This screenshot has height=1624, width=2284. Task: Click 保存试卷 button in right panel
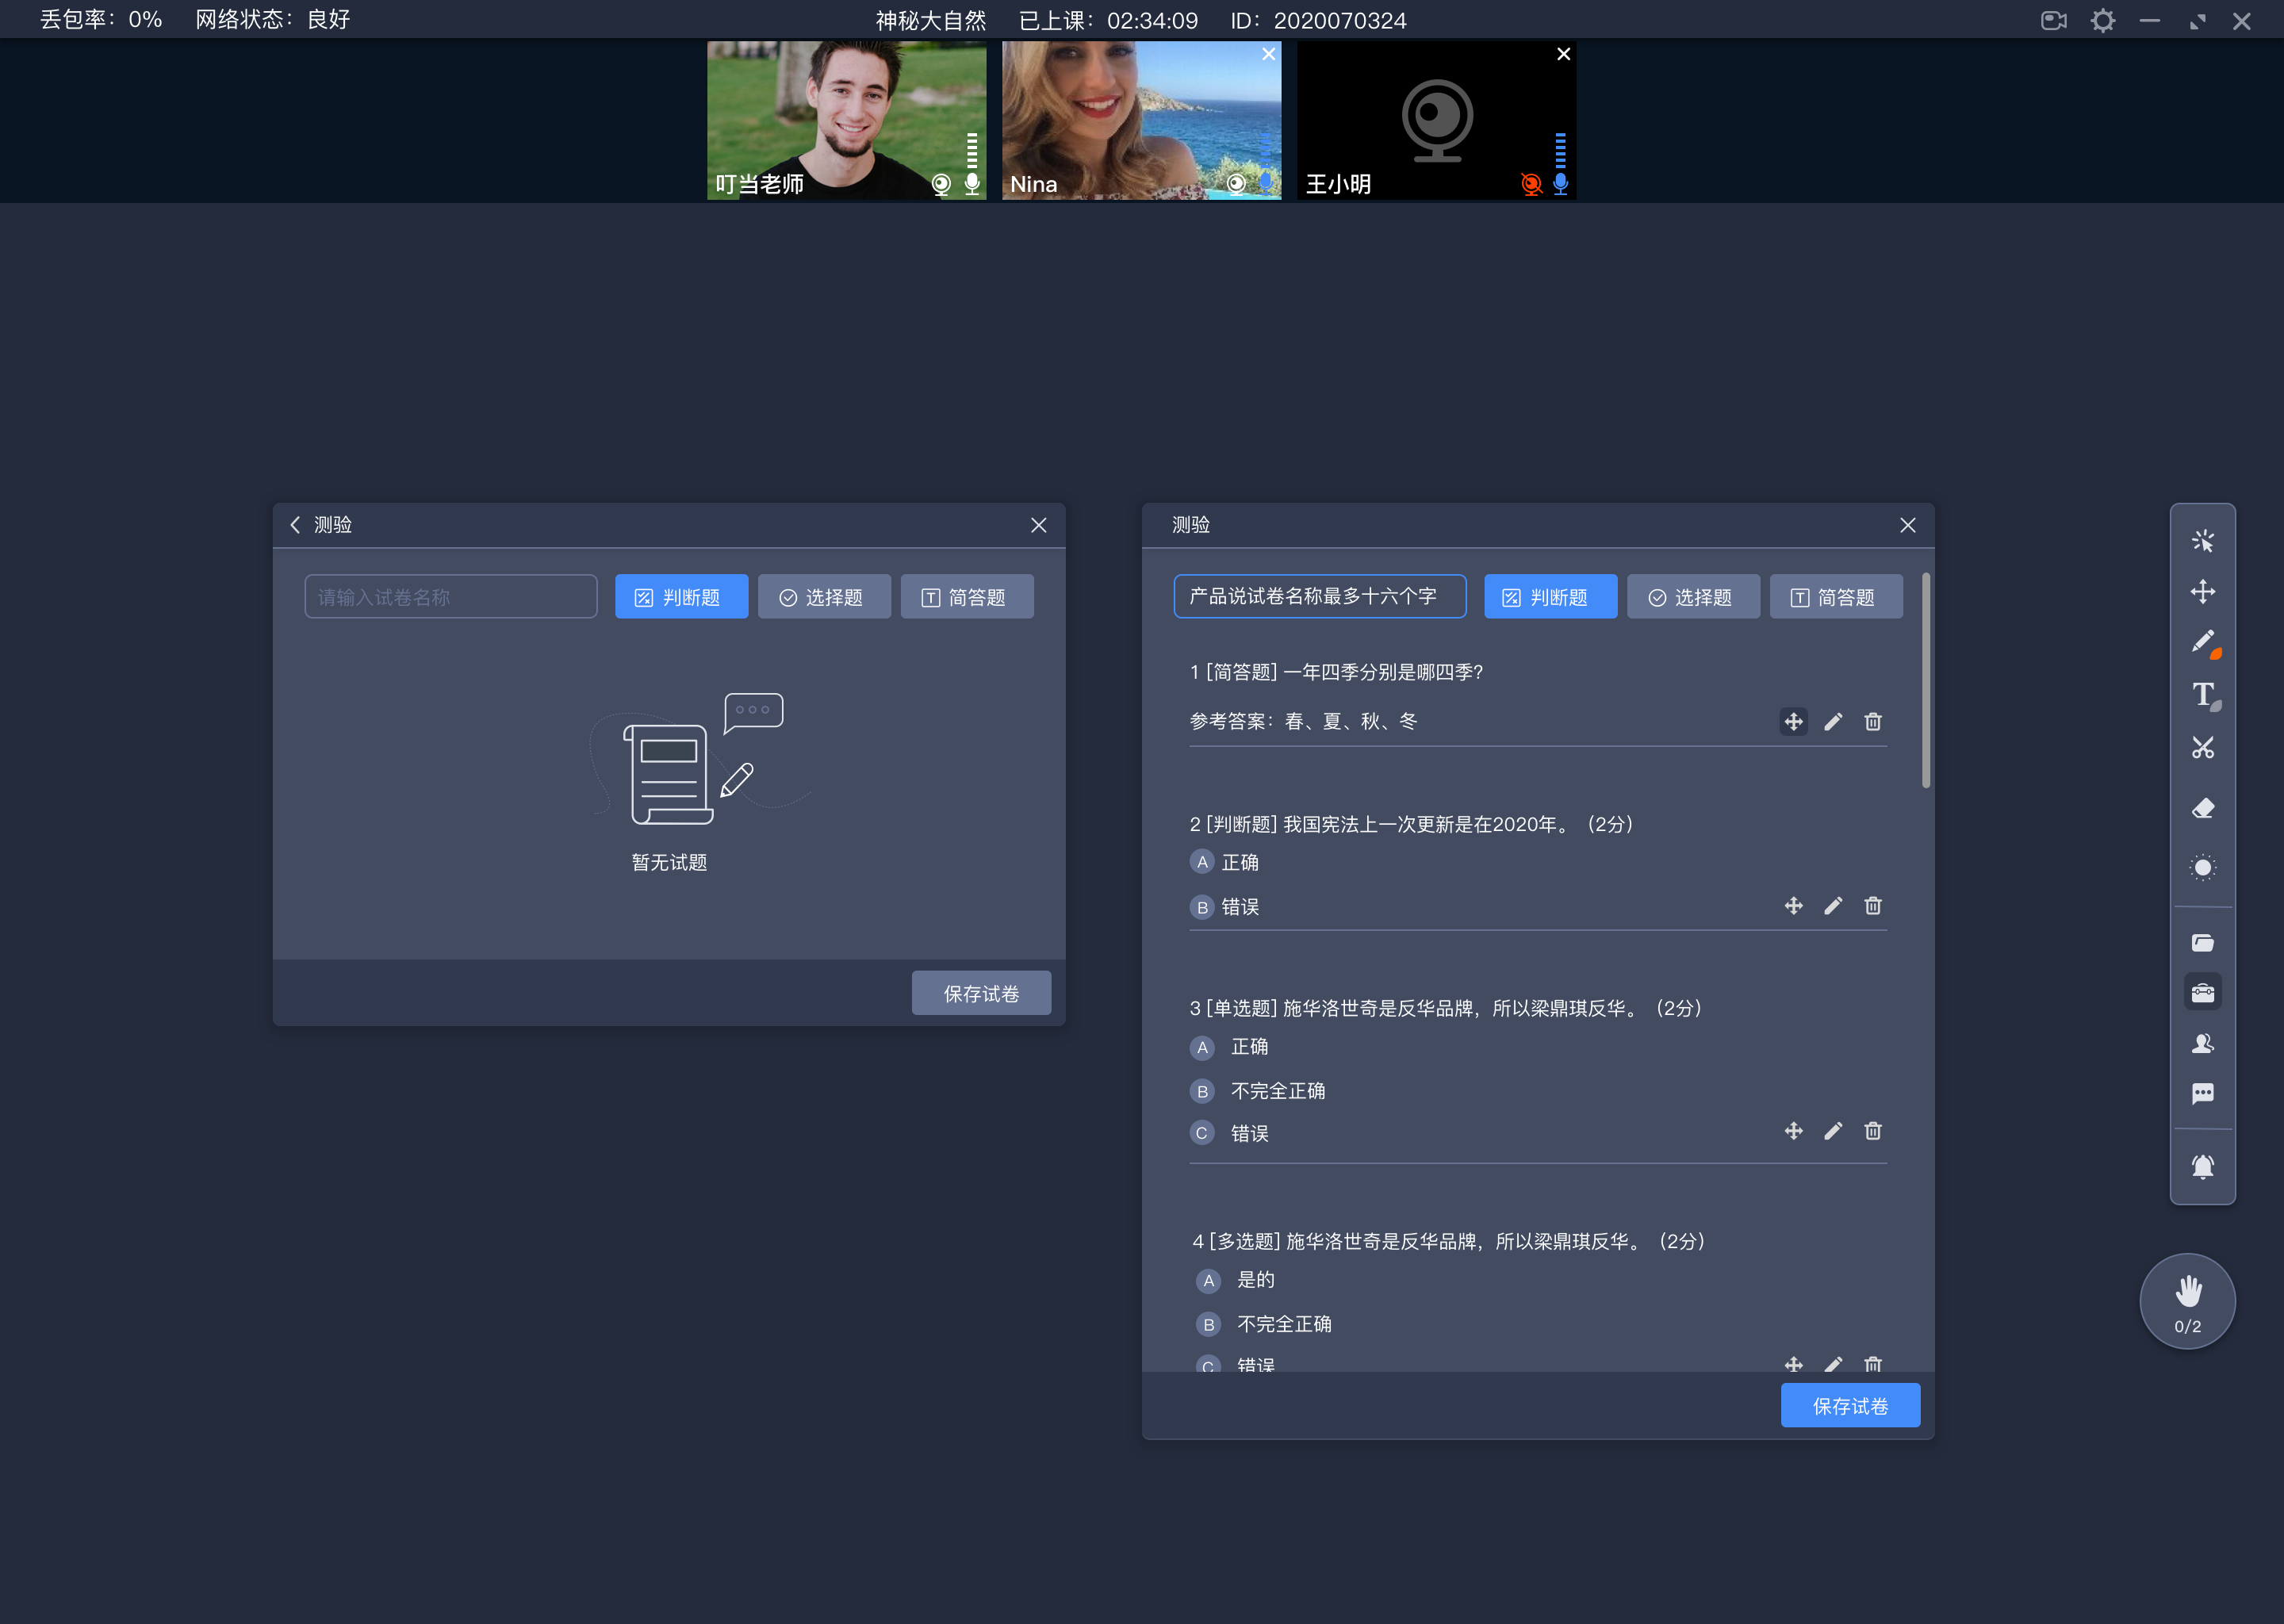tap(1850, 1404)
